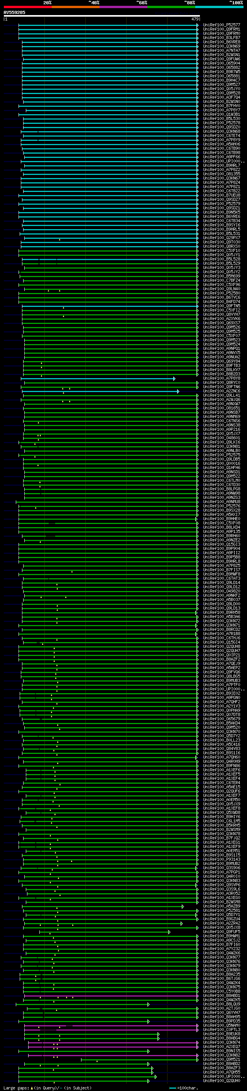Image resolution: width=247 pixels, height=1091 pixels.
Task: Pick the UniRef100_B7FHV0 row label
Action: 222,106
